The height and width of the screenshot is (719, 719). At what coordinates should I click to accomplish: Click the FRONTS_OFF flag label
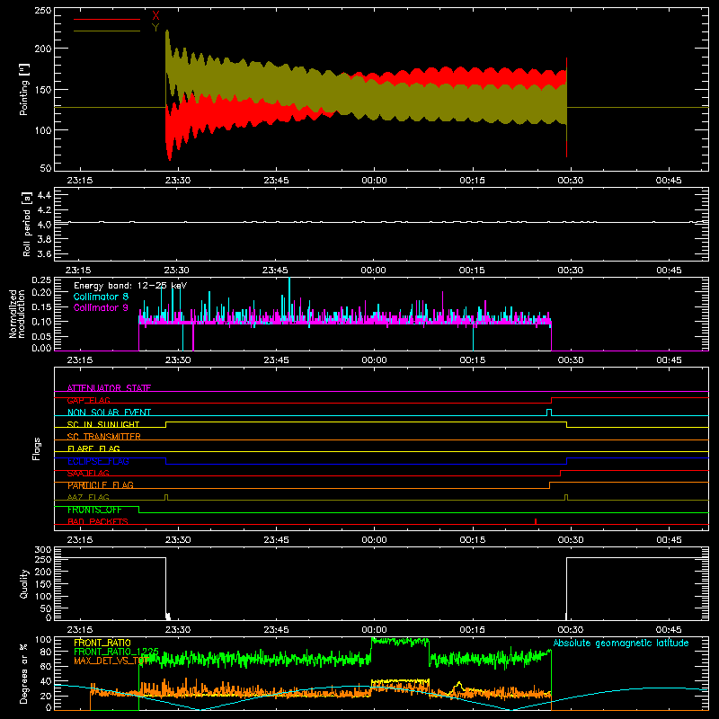pos(94,510)
